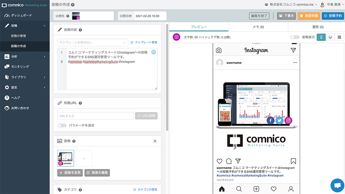
Task: Click the 公開日時 date field
Action: 150,16
